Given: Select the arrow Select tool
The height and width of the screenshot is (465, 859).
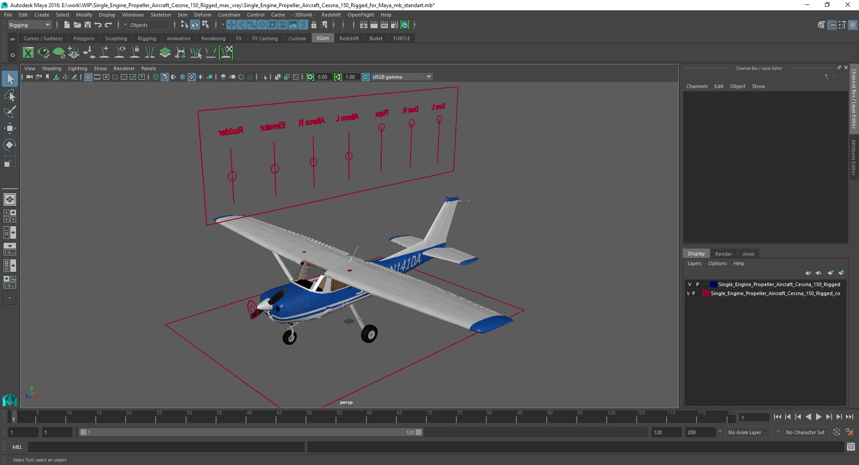Looking at the screenshot, I should tap(10, 79).
